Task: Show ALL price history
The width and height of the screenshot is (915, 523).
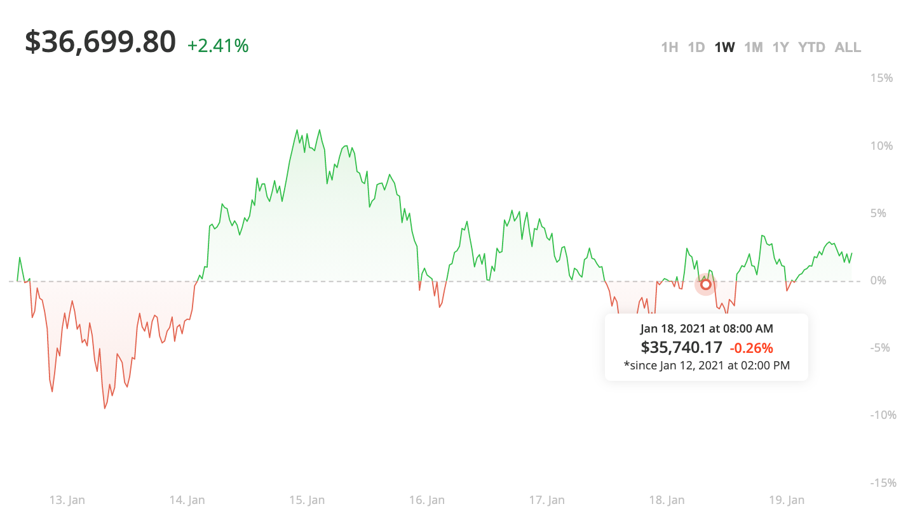Action: [x=848, y=47]
